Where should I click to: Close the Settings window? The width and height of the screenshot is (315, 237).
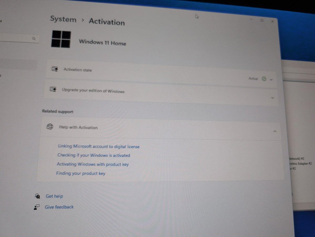272,21
